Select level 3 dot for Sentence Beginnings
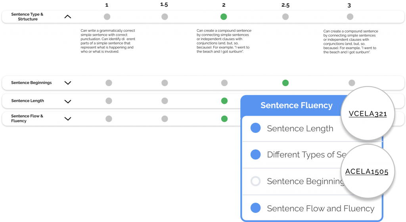Viewport: 406px width, 222px height. 352,83
